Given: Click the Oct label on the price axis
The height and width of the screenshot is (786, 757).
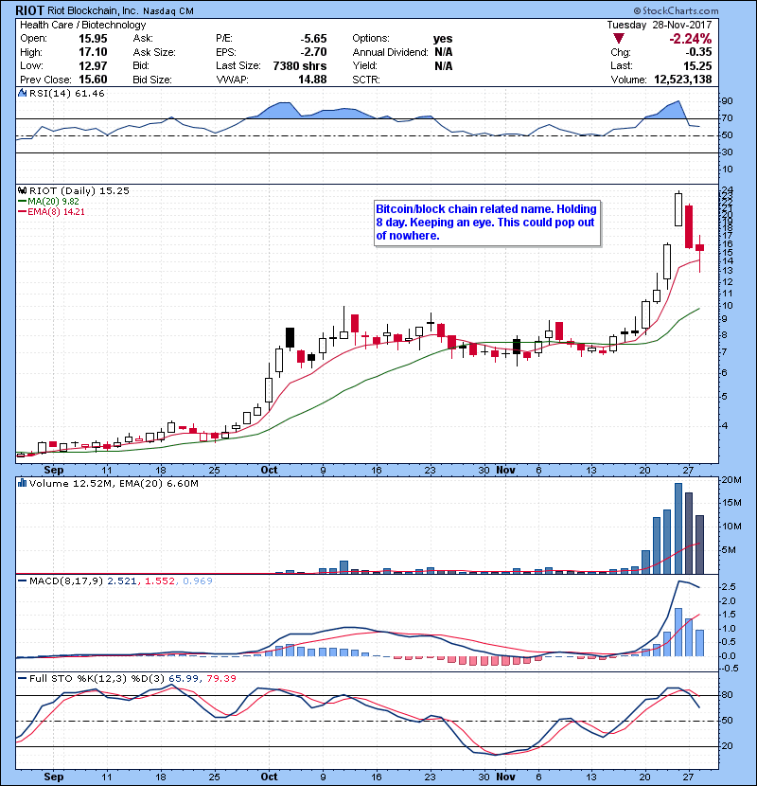Looking at the screenshot, I should coord(269,471).
